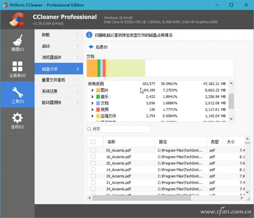This screenshot has height=218, width=254.
Task: Click the file list vertical scroll-down arrow
Action: tap(247, 192)
